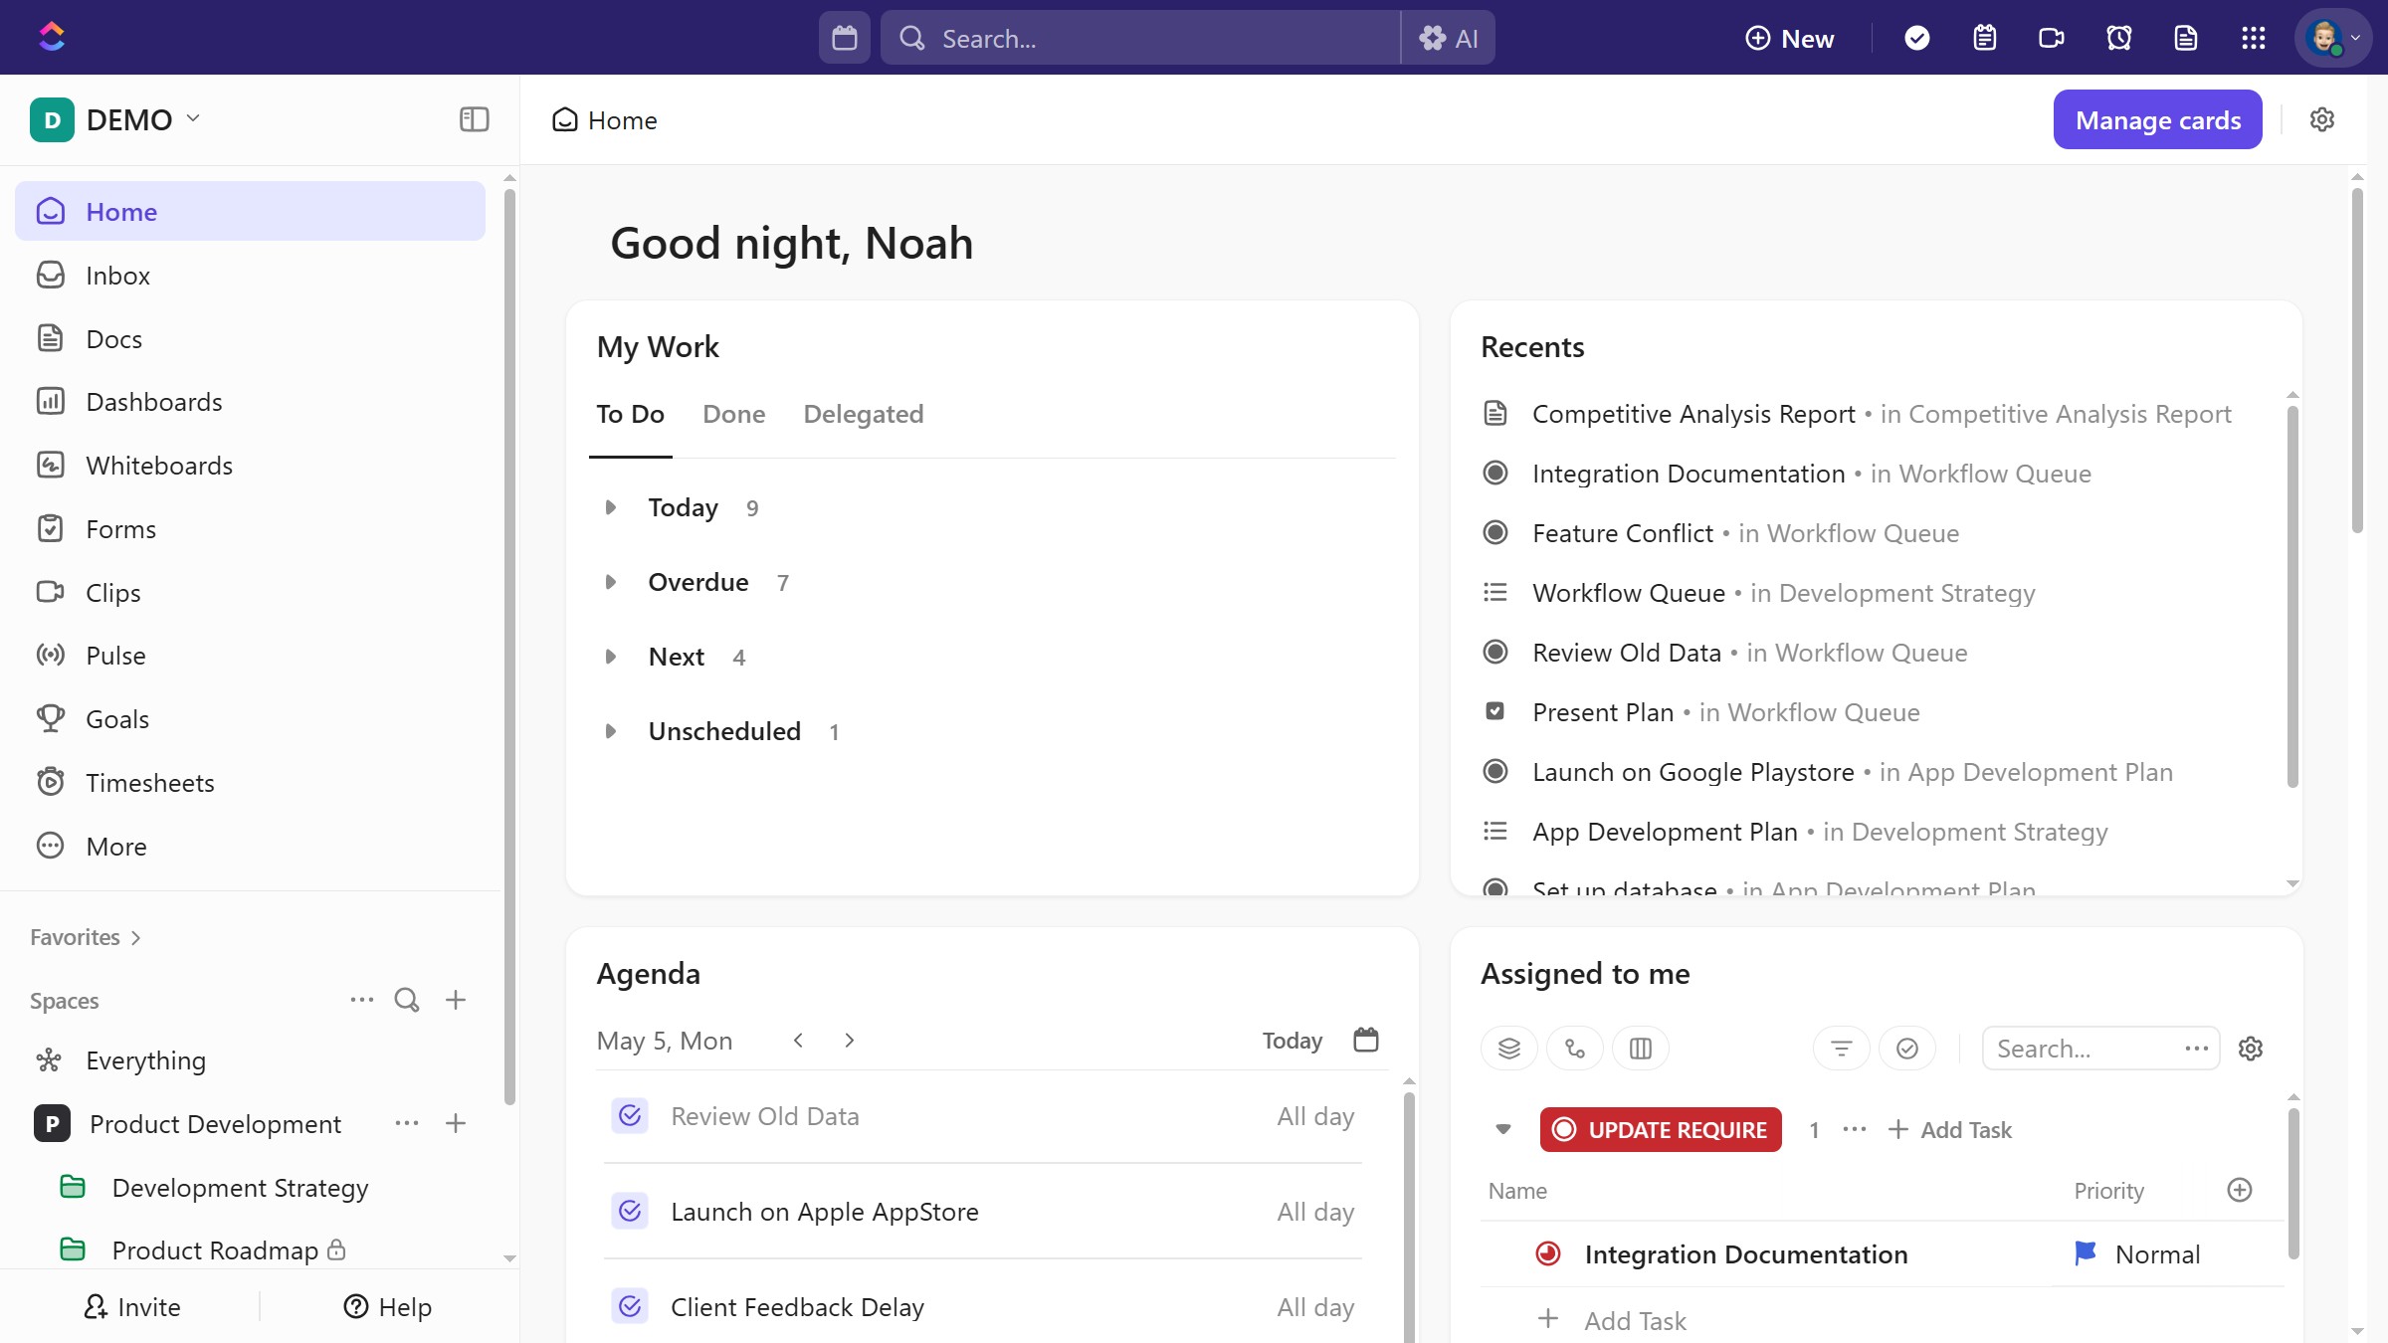Toggle show closed tasks checkmark icon
This screenshot has width=2388, height=1343.
tap(1906, 1049)
